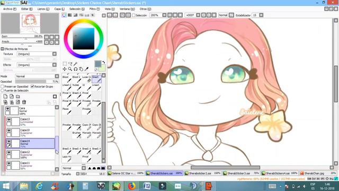Pick a shade in the color square
This screenshot has width=339, height=191.
[84, 39]
